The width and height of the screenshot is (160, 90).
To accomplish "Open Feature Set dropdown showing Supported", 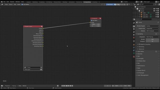I will [x=152, y=28].
